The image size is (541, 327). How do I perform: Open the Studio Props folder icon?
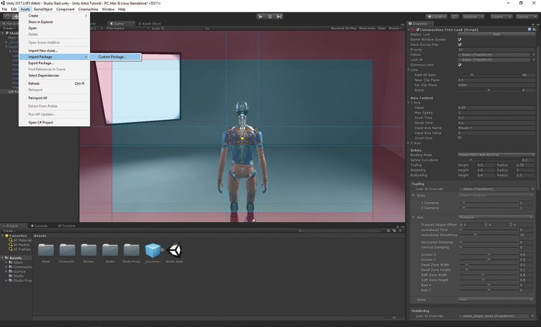tap(132, 250)
